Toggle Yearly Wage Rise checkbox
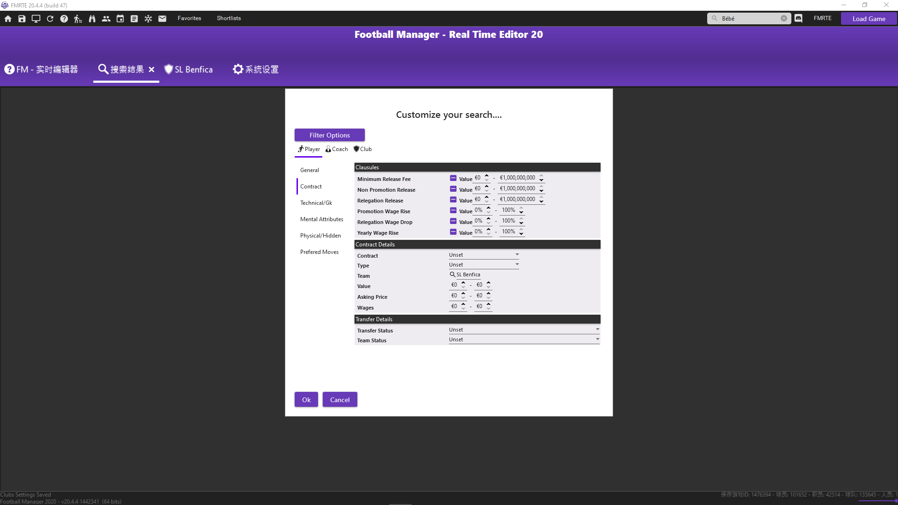This screenshot has height=505, width=898. coord(453,232)
